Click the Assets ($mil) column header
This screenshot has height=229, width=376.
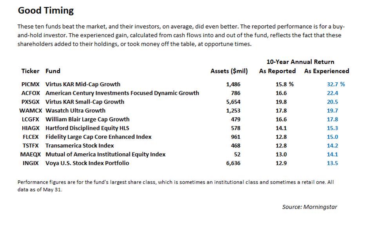229,71
